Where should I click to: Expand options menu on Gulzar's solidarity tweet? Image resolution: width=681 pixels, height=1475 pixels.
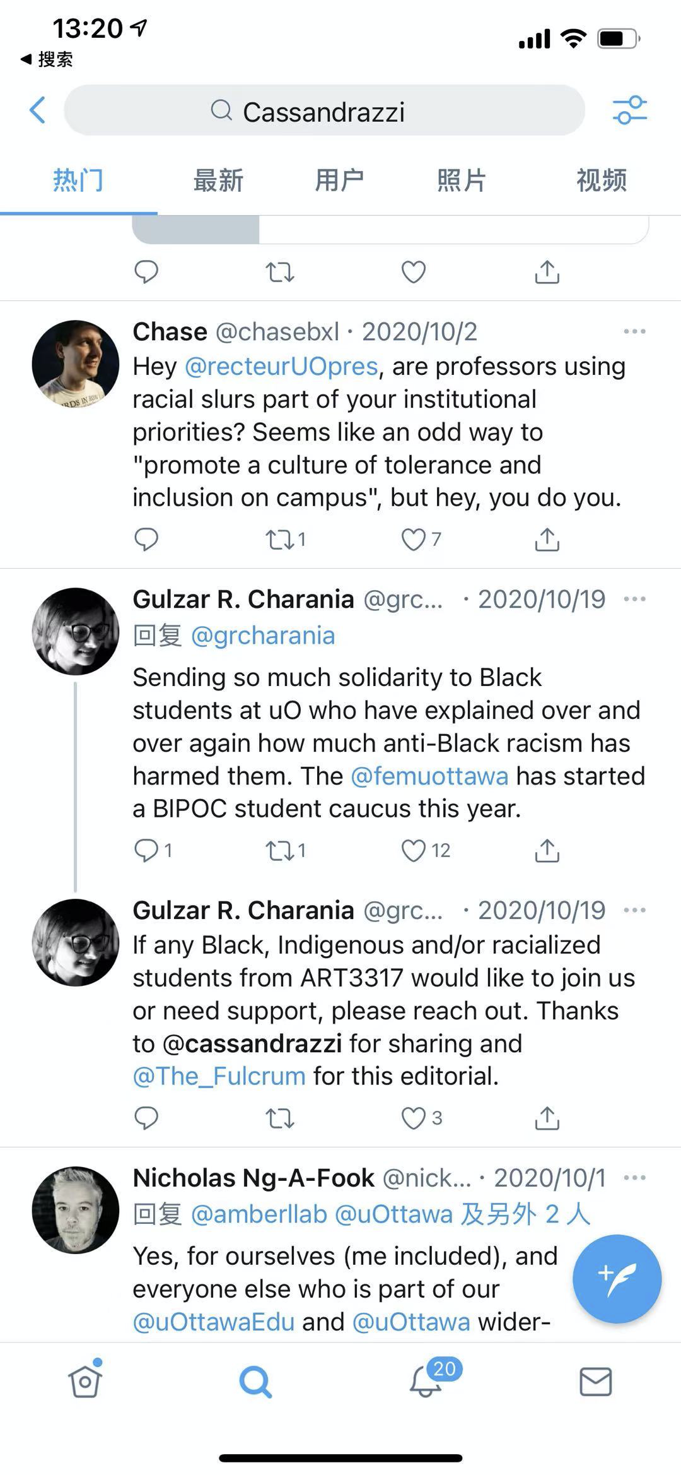[x=634, y=599]
